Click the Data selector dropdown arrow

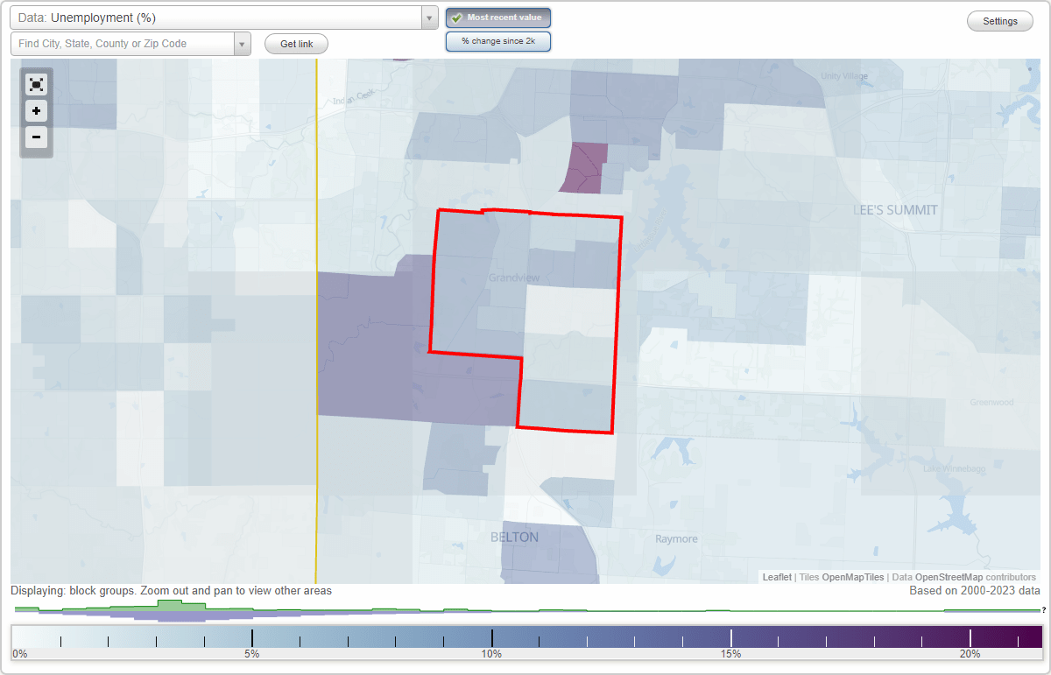pyautogui.click(x=428, y=17)
